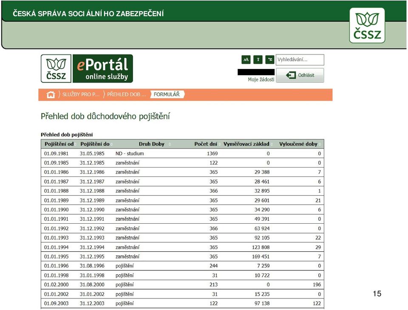Click the assessment base value 63 924

[262, 228]
